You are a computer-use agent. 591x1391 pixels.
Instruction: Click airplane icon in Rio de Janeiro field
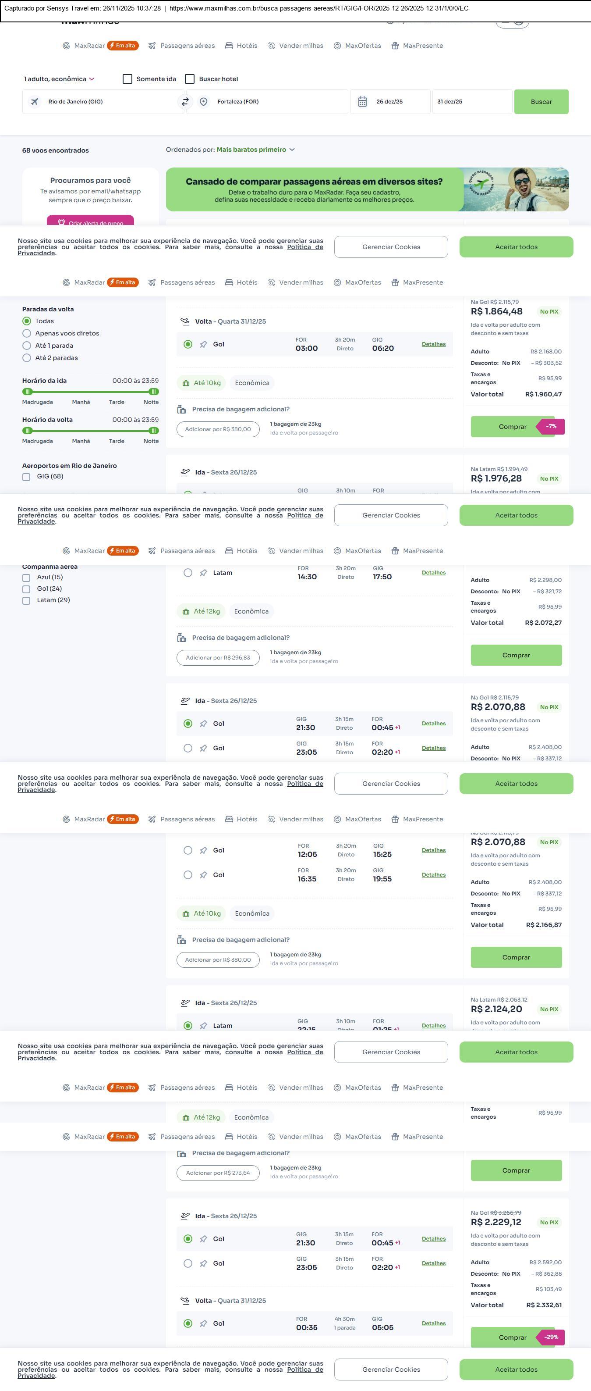35,101
